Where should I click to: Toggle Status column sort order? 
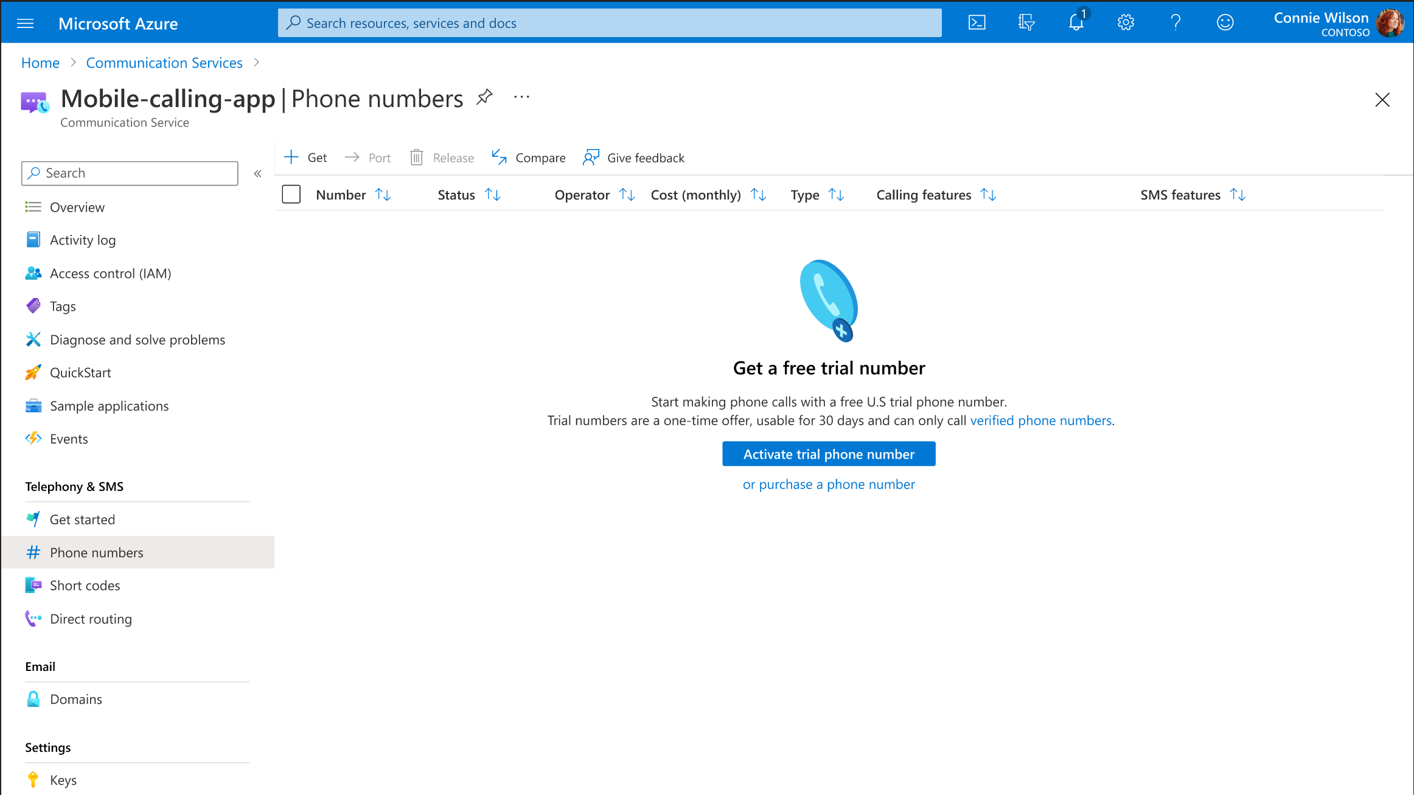click(493, 194)
